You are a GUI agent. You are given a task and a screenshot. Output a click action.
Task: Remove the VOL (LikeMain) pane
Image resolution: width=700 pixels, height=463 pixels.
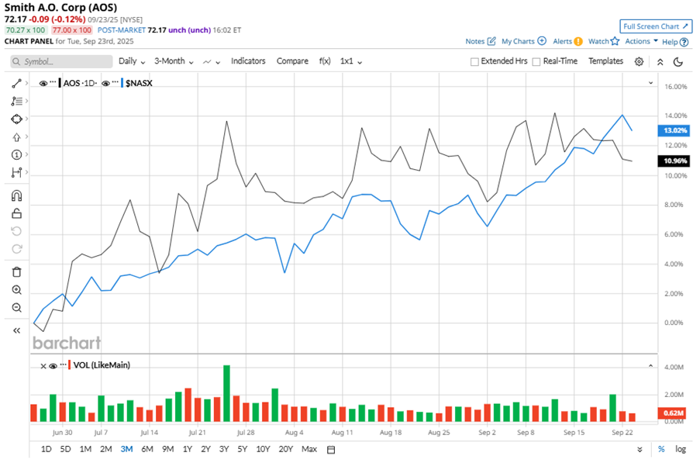point(43,366)
